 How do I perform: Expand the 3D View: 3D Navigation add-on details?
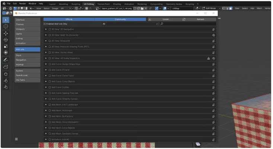(x=46, y=29)
